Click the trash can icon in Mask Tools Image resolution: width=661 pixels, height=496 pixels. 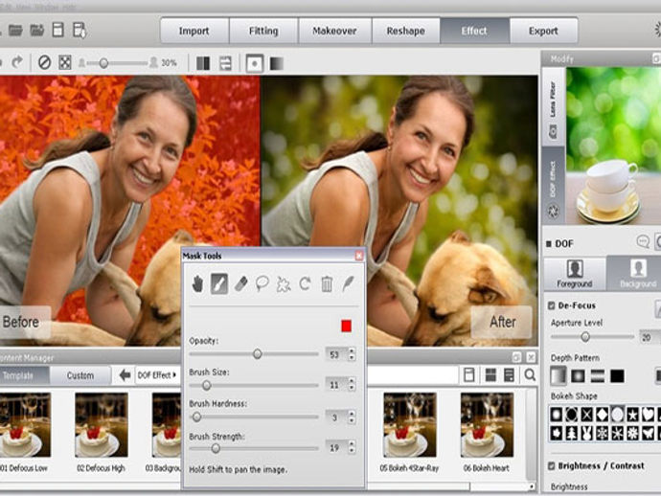(x=327, y=284)
